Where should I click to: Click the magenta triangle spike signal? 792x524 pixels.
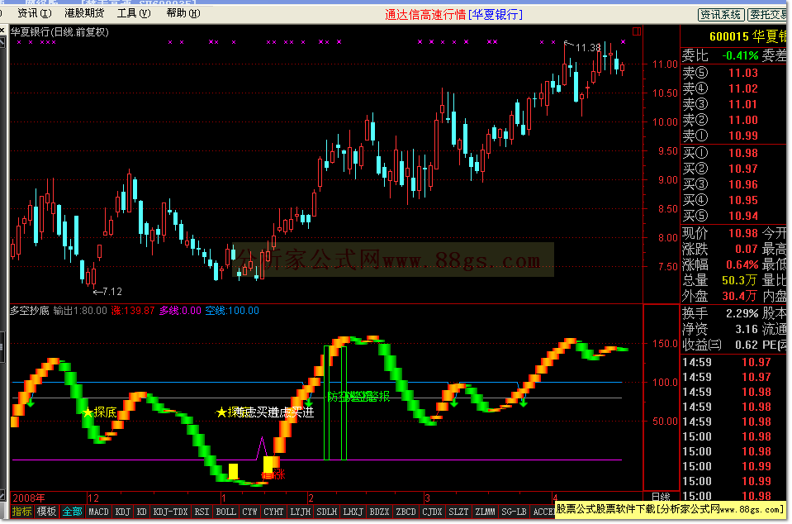click(x=262, y=449)
